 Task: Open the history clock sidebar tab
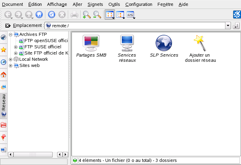[3, 62]
